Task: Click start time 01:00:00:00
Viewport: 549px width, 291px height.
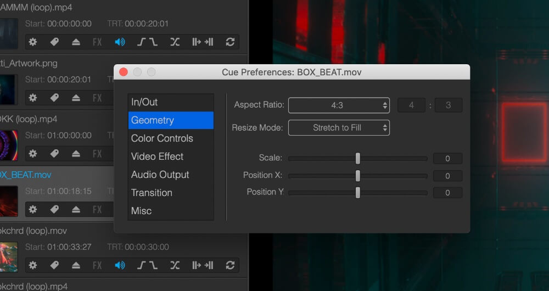Action: pos(69,135)
